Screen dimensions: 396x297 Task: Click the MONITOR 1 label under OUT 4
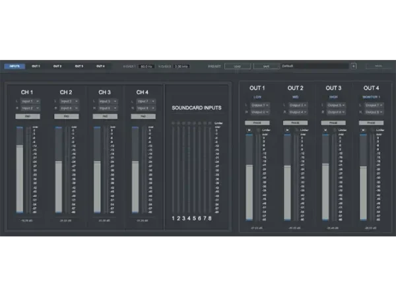click(371, 97)
